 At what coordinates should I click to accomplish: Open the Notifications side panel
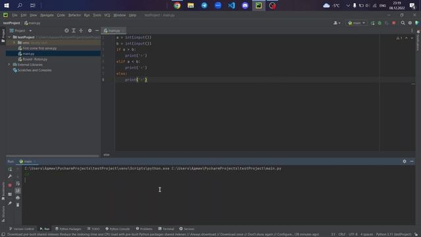click(x=418, y=40)
